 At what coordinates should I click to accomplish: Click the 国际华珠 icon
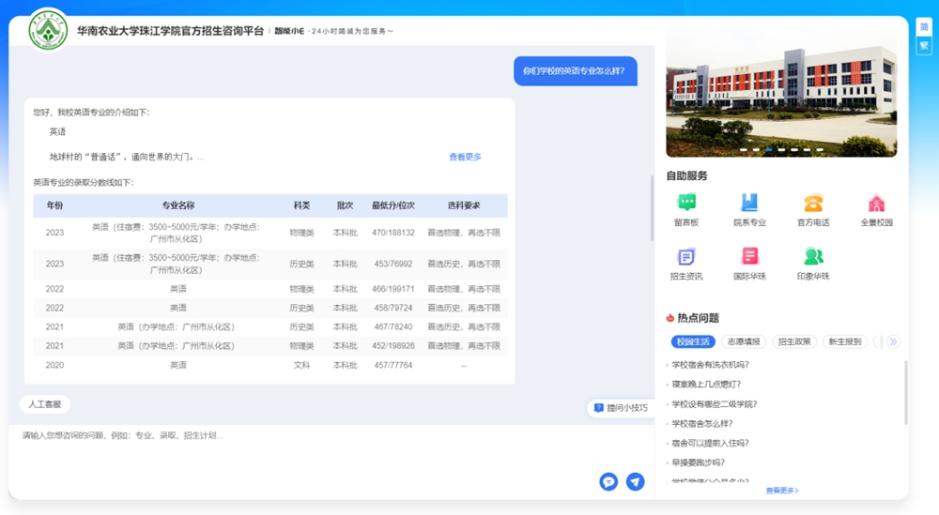click(749, 257)
